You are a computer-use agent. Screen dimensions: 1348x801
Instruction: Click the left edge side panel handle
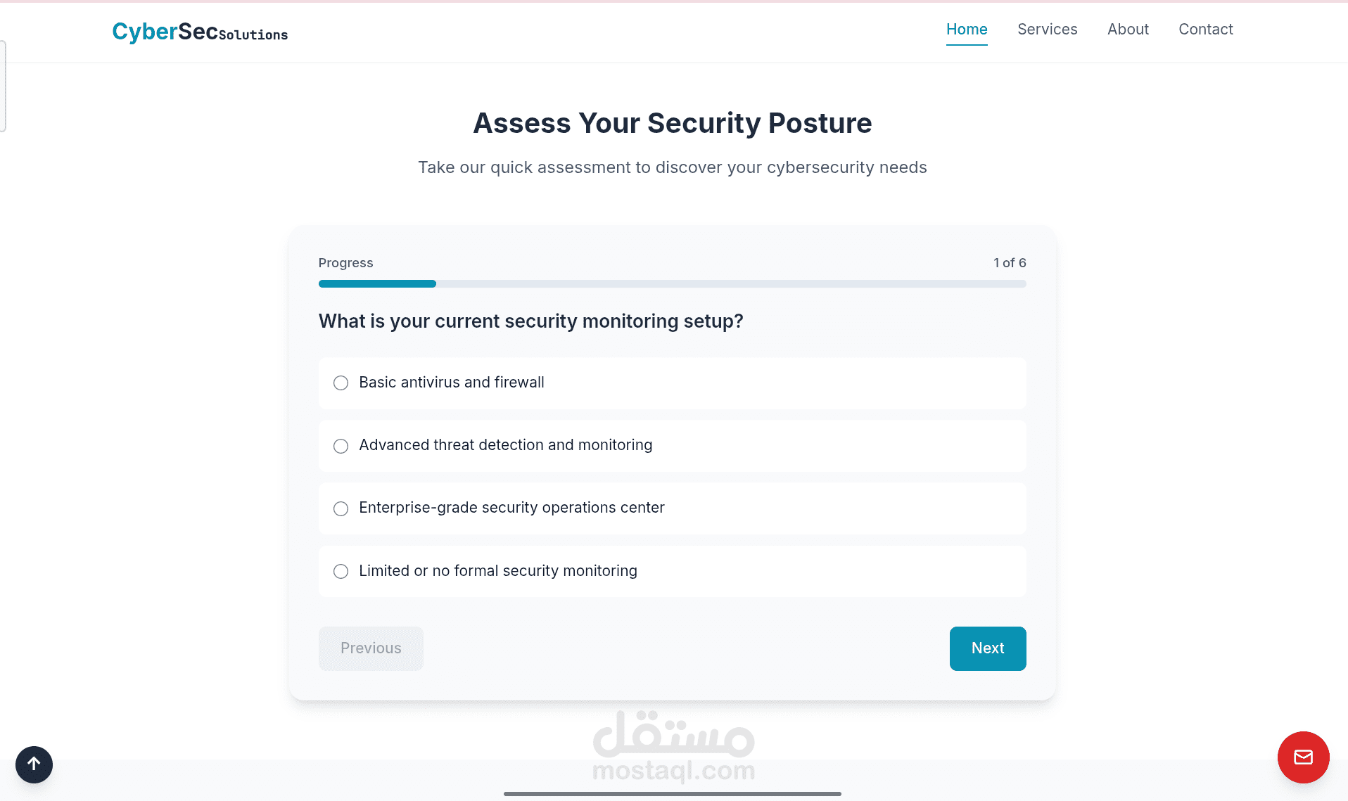tap(3, 86)
